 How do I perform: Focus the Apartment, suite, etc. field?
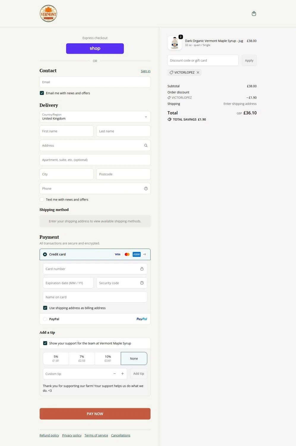95,160
